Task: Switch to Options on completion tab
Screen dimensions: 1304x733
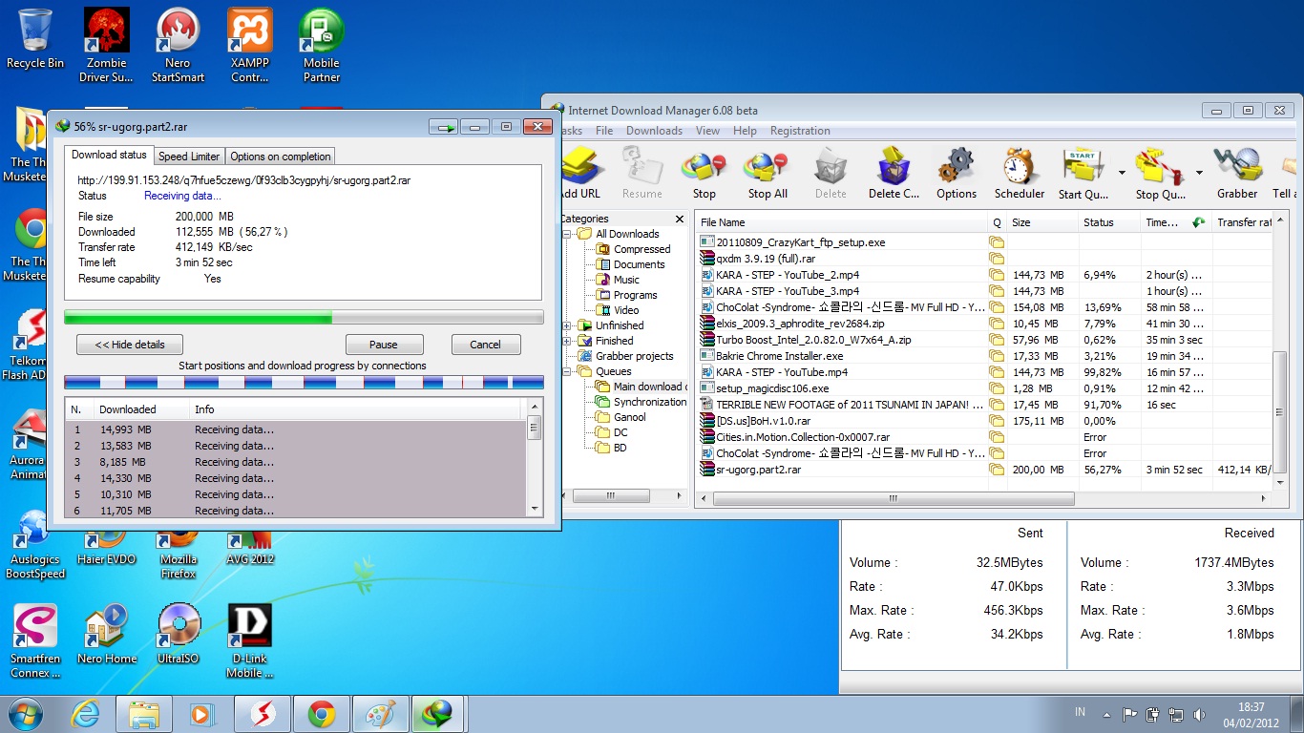Action: (281, 157)
